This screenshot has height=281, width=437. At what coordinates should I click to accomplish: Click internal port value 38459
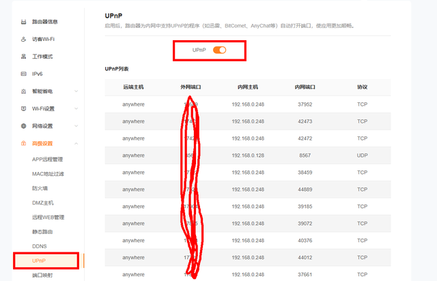point(305,173)
